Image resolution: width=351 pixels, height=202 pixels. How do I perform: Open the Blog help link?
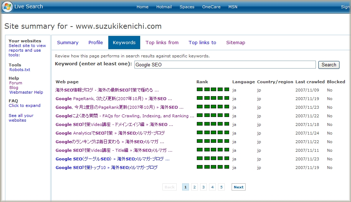coord(14,88)
